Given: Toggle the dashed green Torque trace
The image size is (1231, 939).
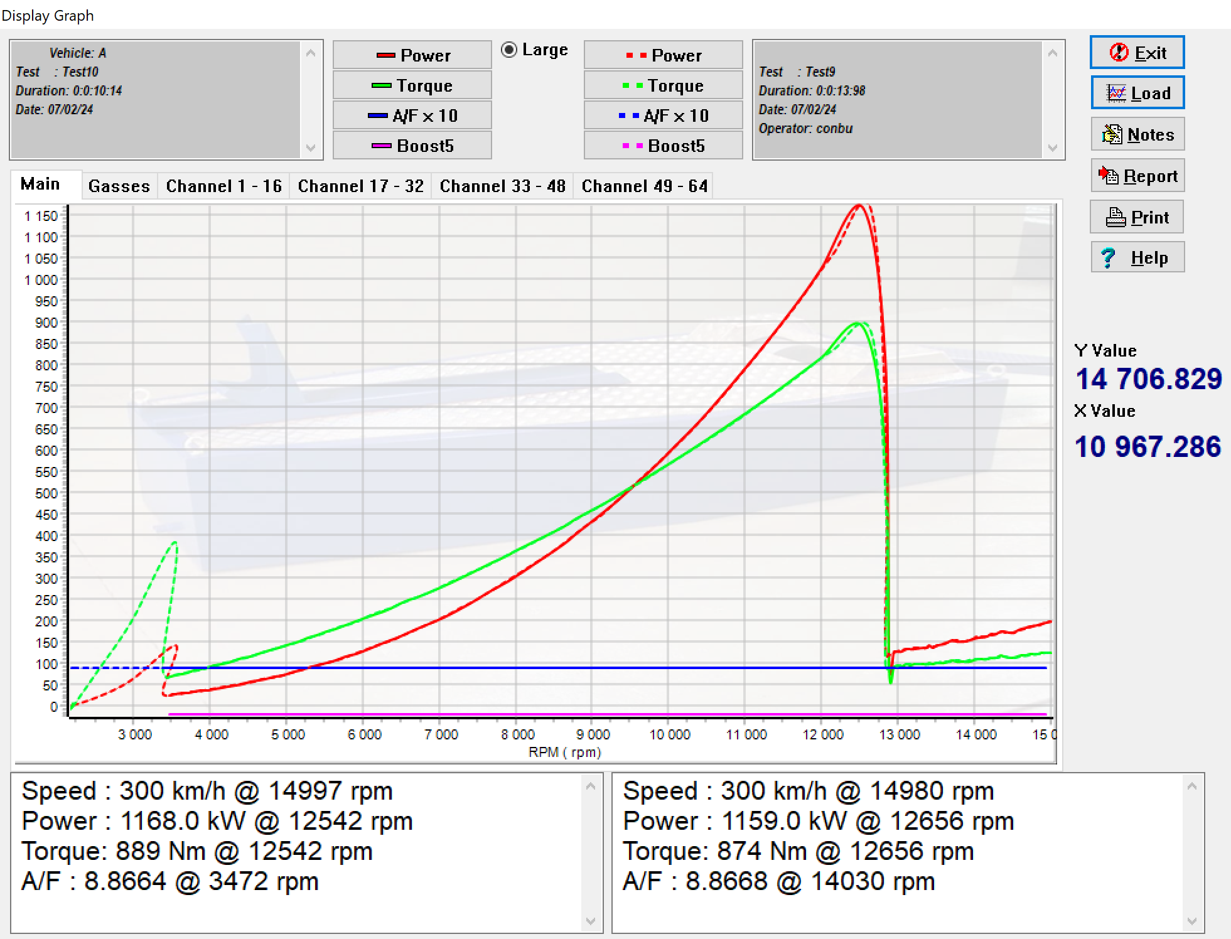Looking at the screenshot, I should coord(663,85).
